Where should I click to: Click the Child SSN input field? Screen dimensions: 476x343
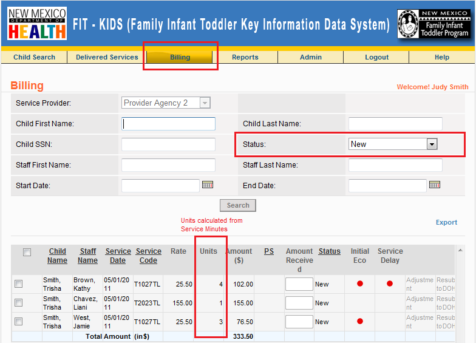point(169,144)
